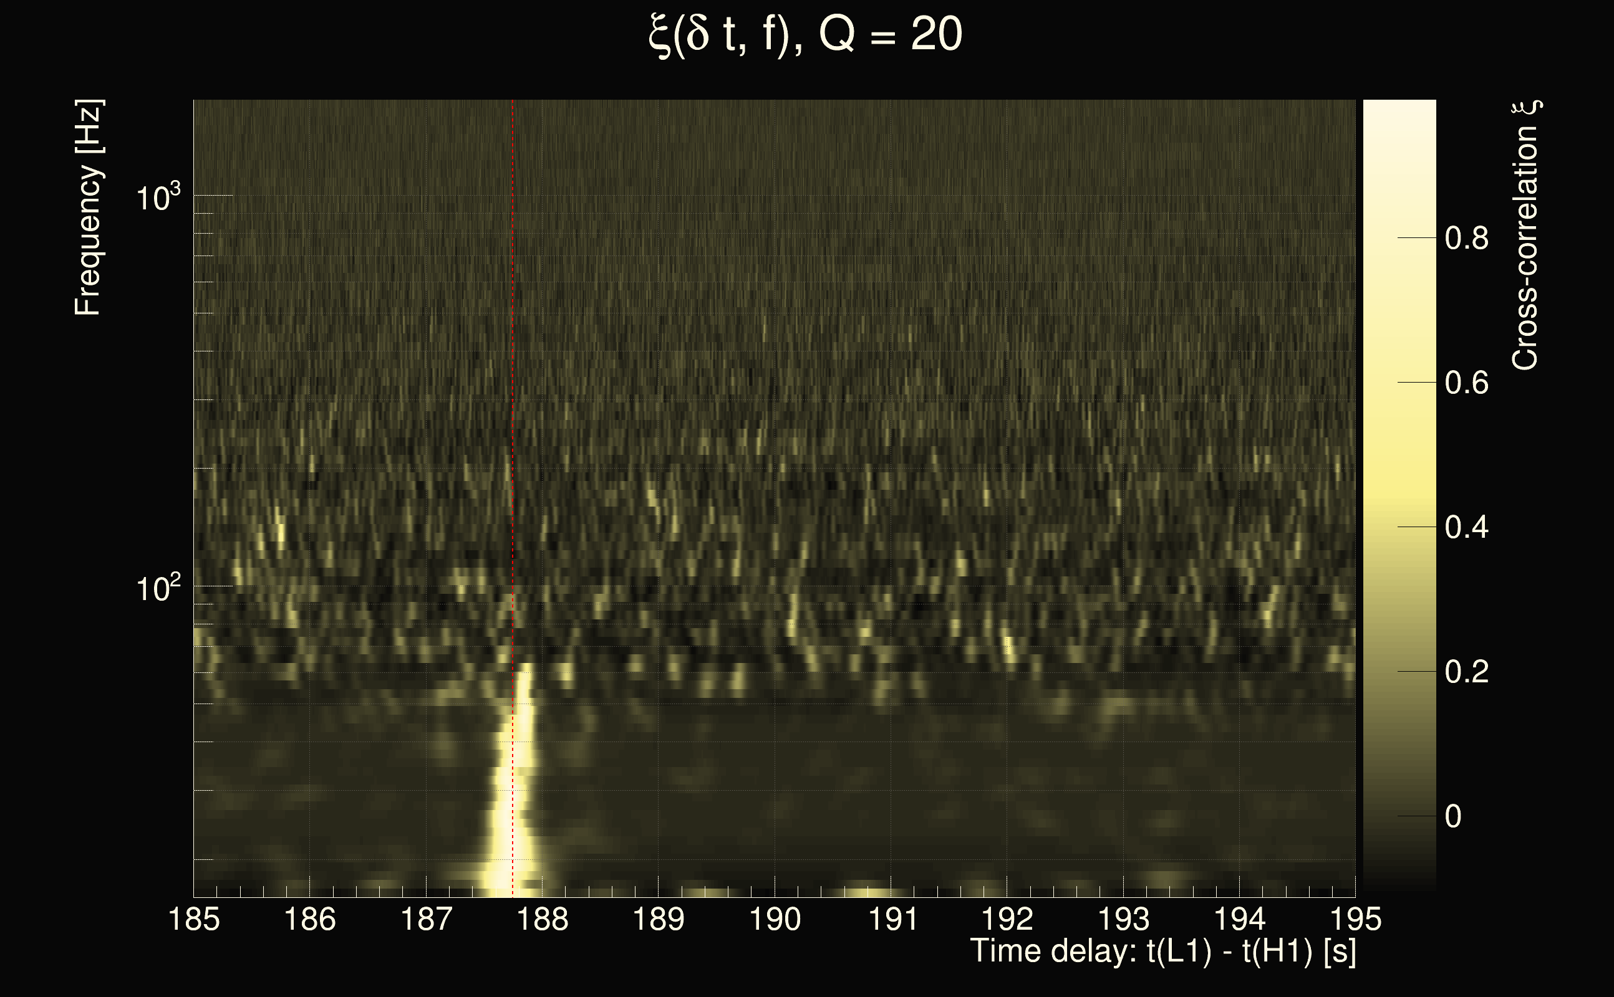Click the 190 tick label on the time axis
Image resolution: width=1614 pixels, height=997 pixels.
pos(775,919)
